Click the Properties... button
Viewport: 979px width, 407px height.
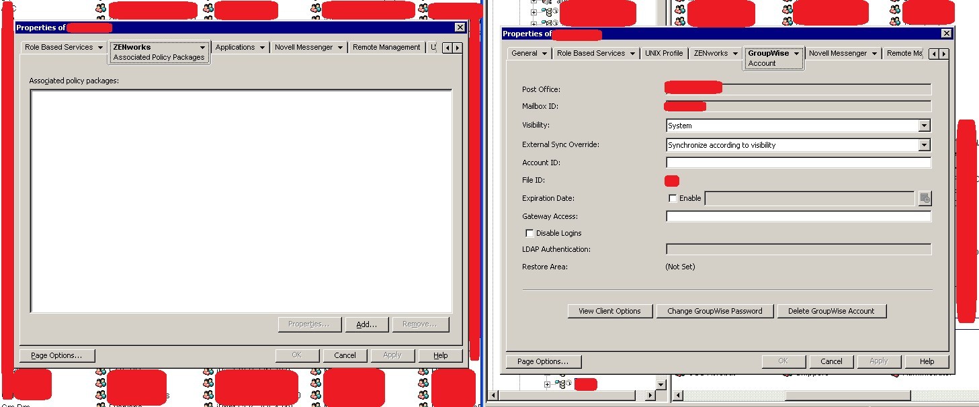pos(309,324)
